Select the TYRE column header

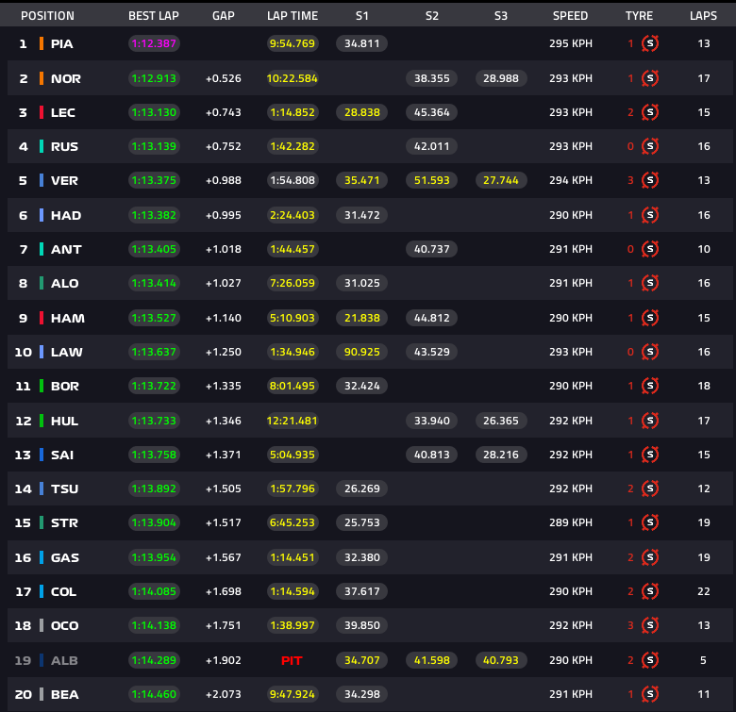pyautogui.click(x=639, y=16)
